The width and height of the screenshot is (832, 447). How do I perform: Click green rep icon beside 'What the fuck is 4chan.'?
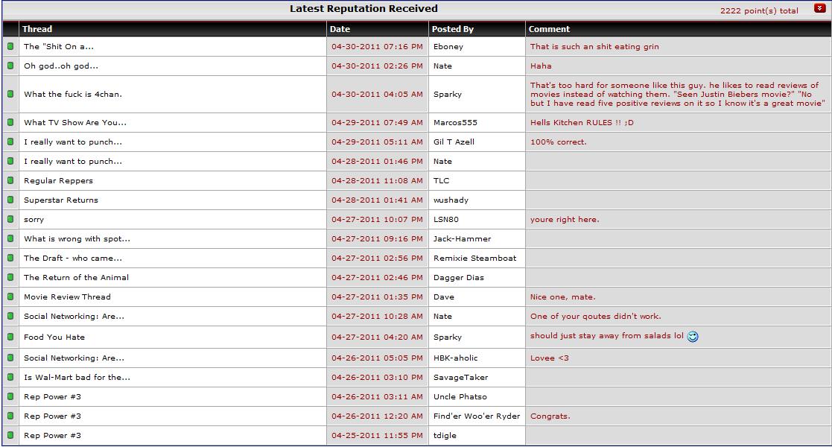(10, 94)
